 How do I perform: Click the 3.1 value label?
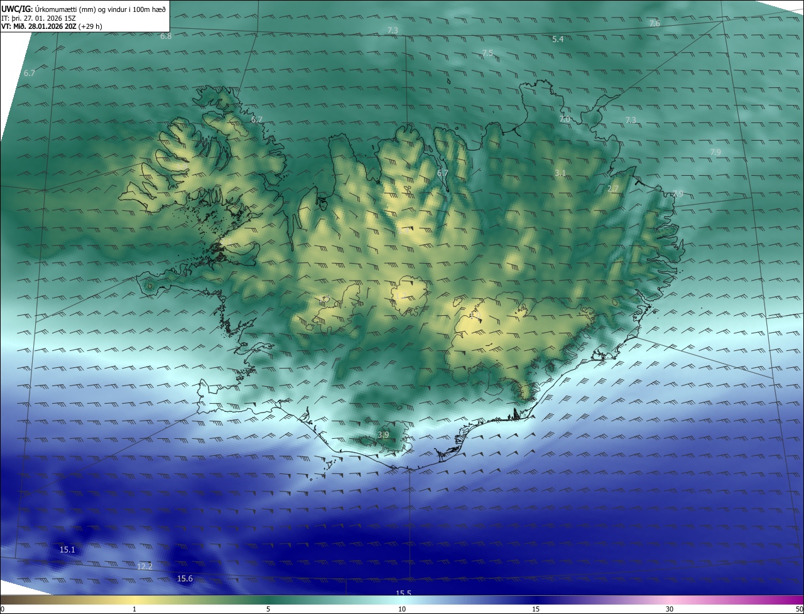coord(561,173)
